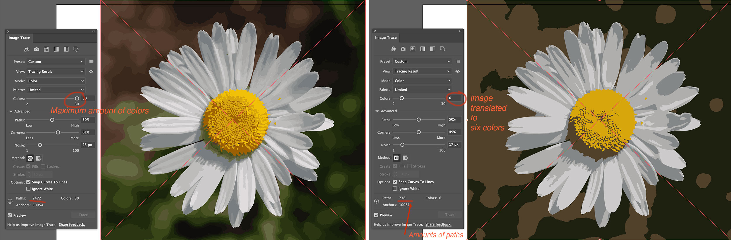Screen dimensions: 731x240
Task: Choose Grayscale preset icon in right panel
Action: tap(423, 49)
